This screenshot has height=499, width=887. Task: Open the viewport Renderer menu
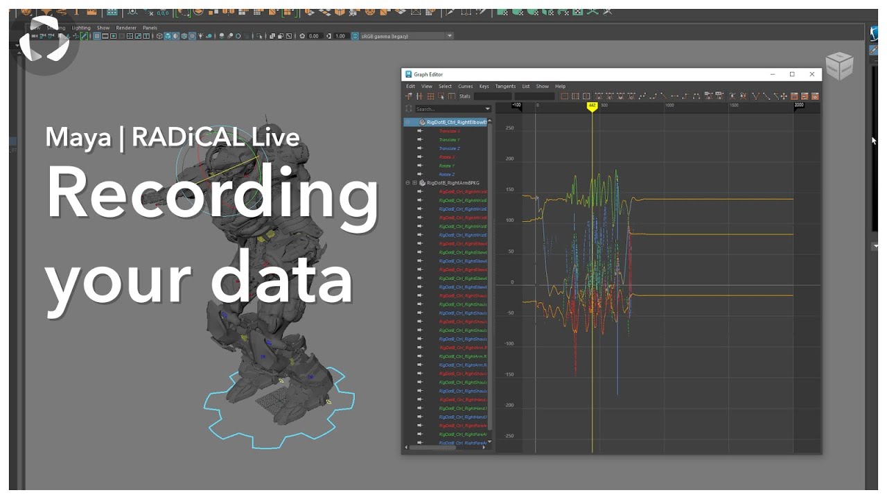pyautogui.click(x=126, y=28)
